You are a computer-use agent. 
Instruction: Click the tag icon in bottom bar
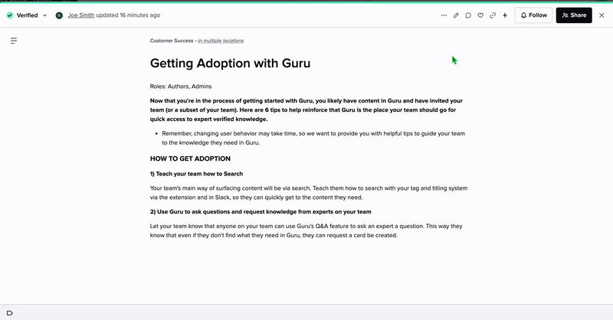coord(10,313)
